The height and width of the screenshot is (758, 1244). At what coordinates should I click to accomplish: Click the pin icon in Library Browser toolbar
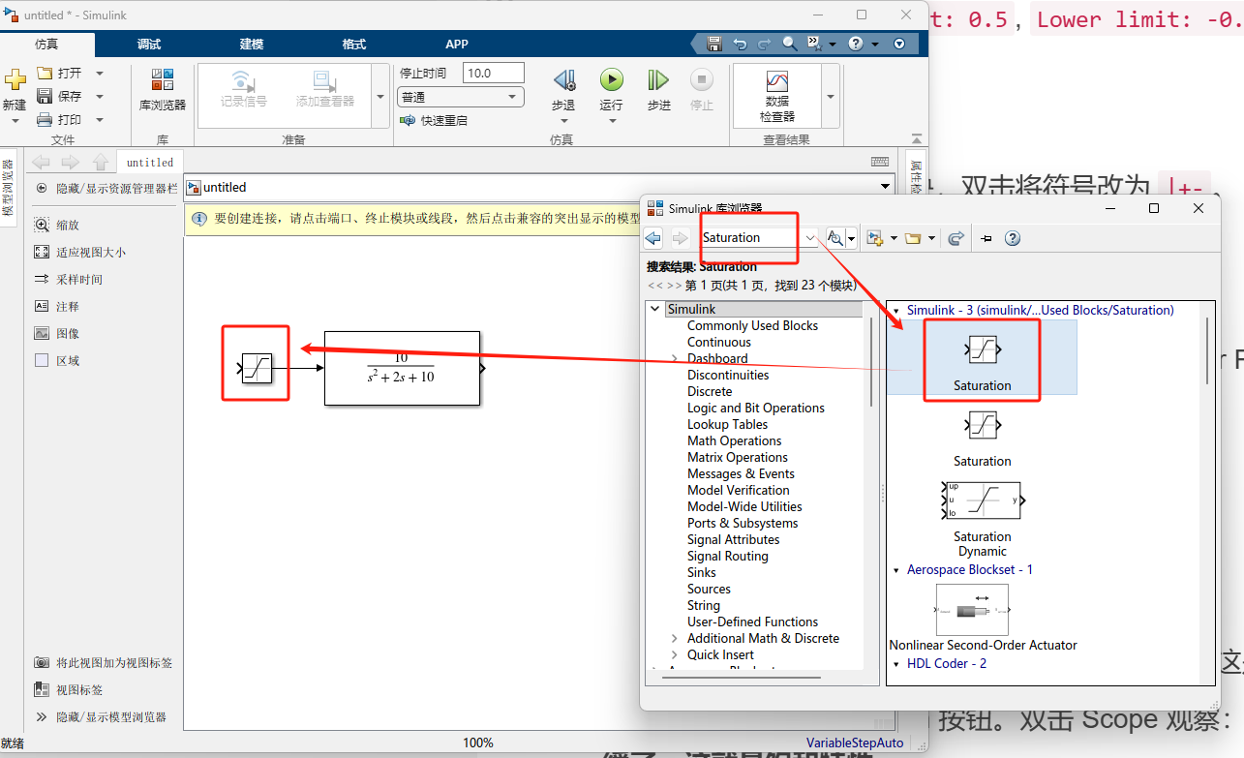tap(986, 237)
